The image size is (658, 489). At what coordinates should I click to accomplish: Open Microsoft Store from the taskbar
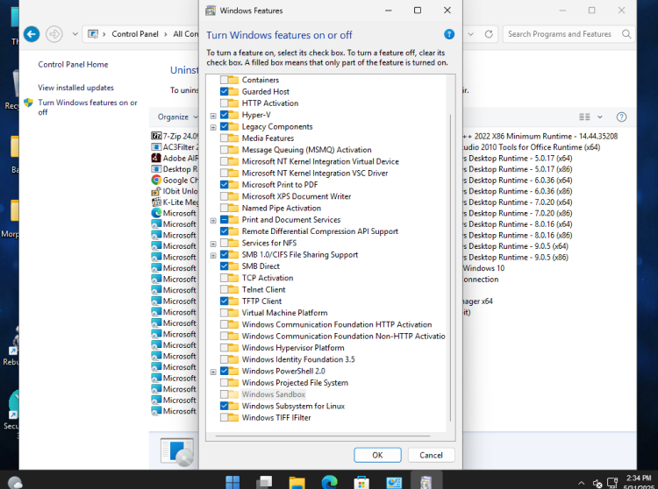(361, 482)
